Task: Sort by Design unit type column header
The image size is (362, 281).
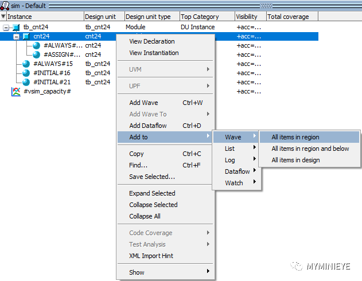Action: tap(147, 17)
